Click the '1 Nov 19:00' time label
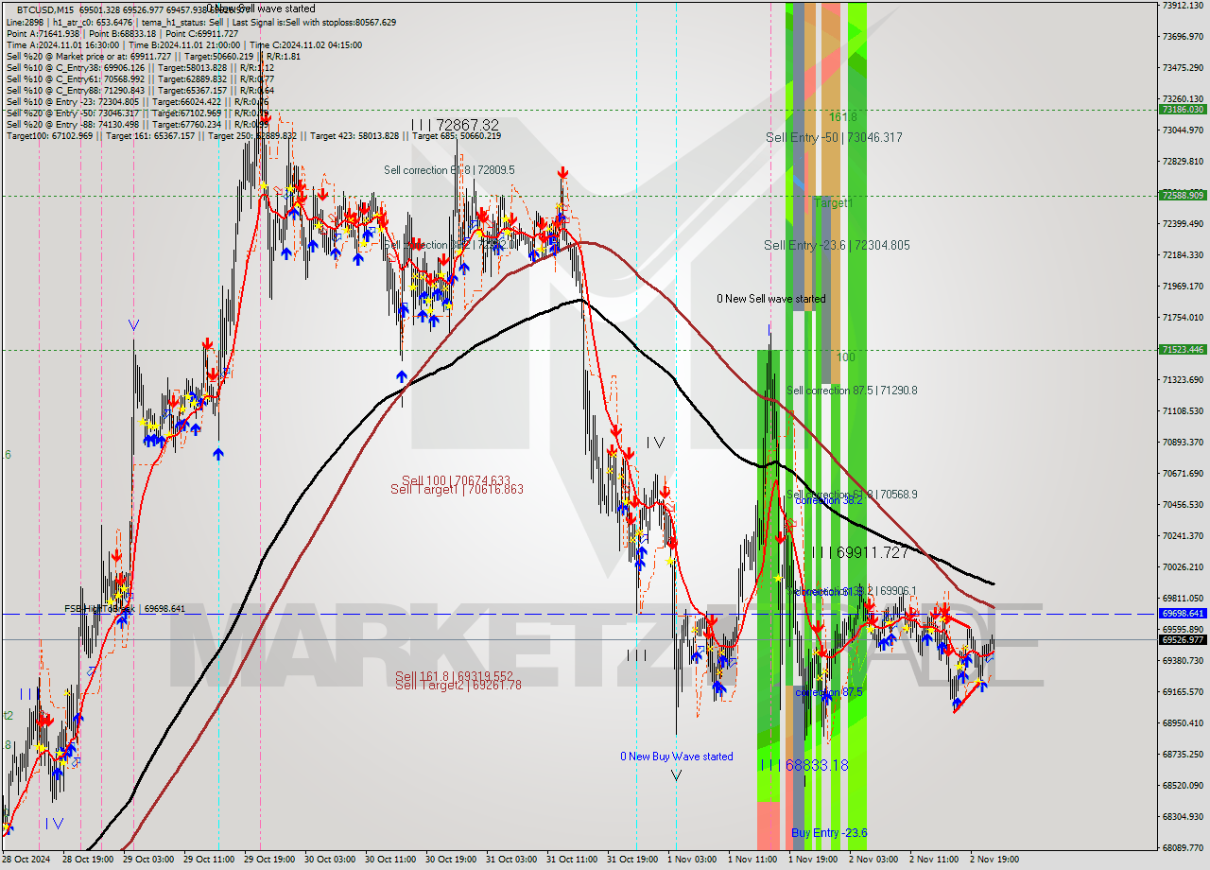Image resolution: width=1210 pixels, height=870 pixels. [812, 860]
